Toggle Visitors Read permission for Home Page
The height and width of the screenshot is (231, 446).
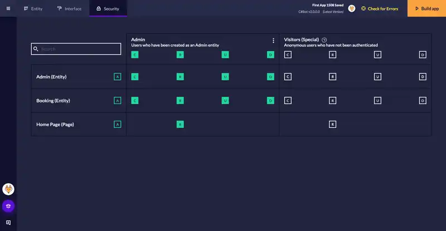click(332, 125)
